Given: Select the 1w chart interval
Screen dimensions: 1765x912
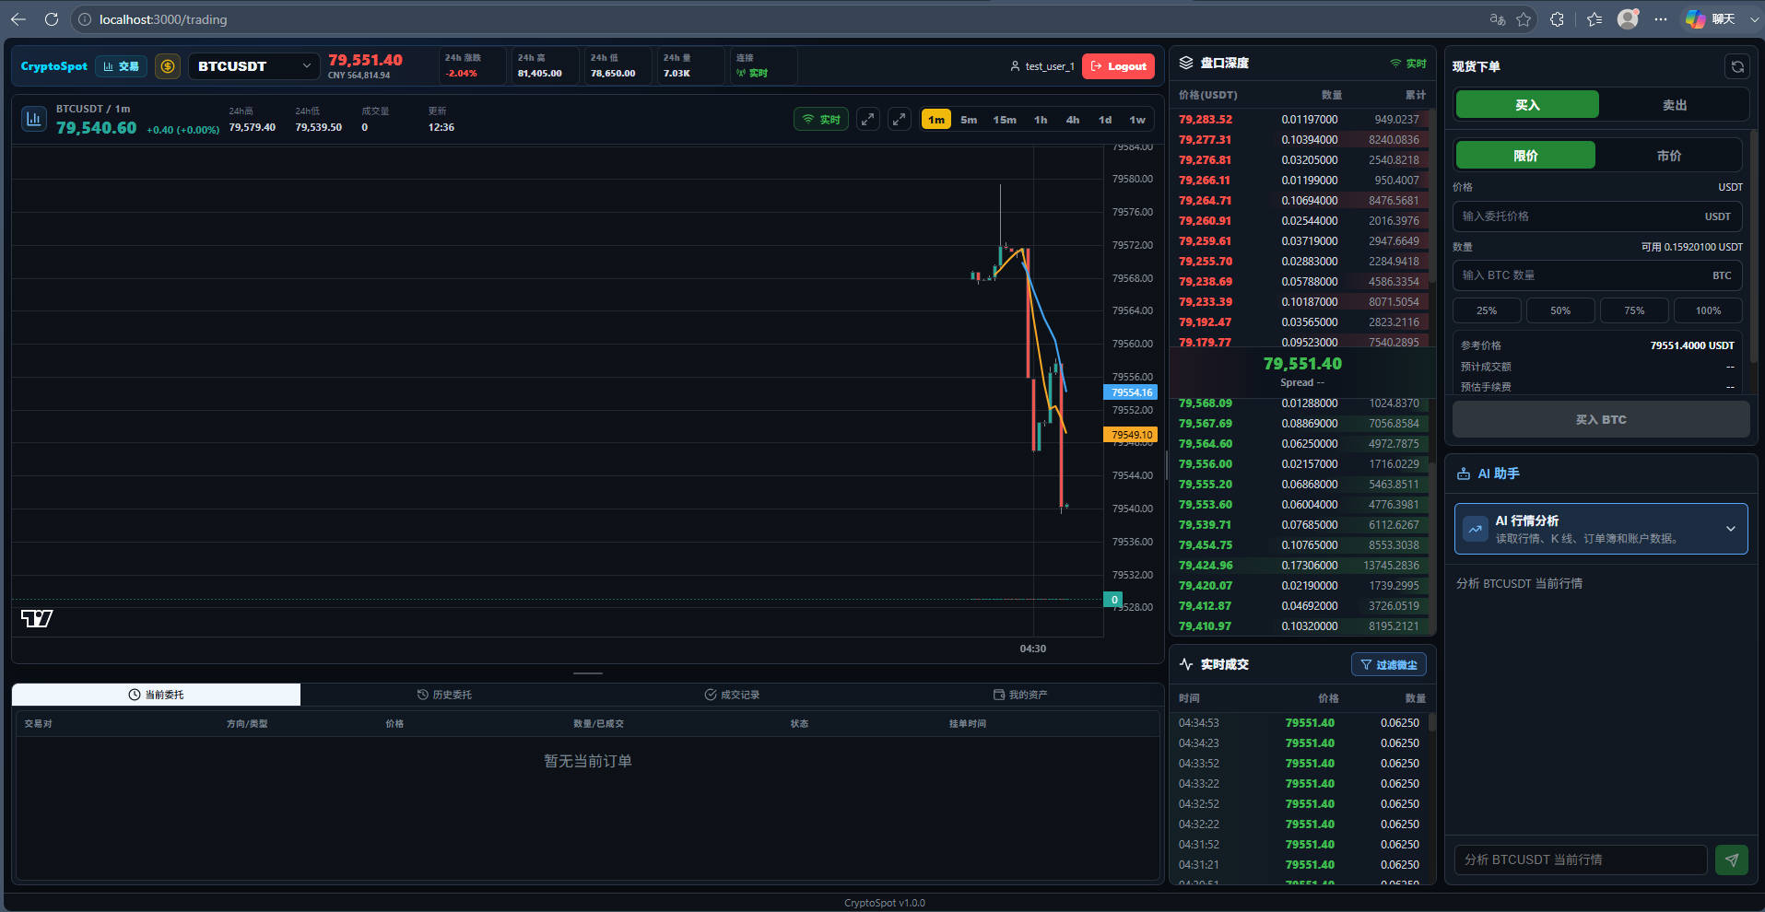Looking at the screenshot, I should point(1137,120).
